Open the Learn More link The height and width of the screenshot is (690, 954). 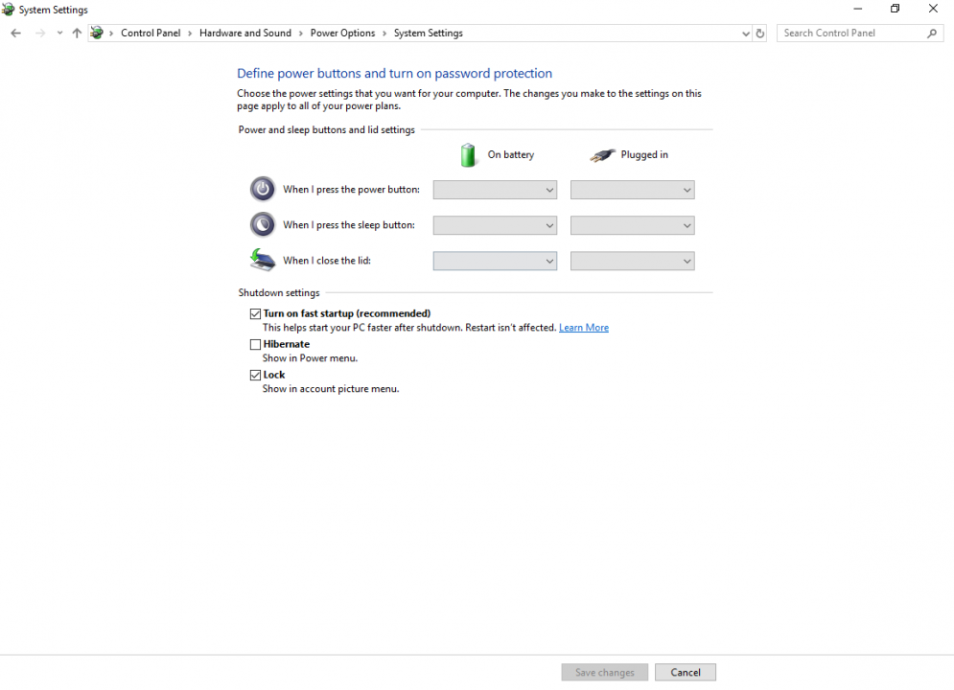click(x=584, y=328)
